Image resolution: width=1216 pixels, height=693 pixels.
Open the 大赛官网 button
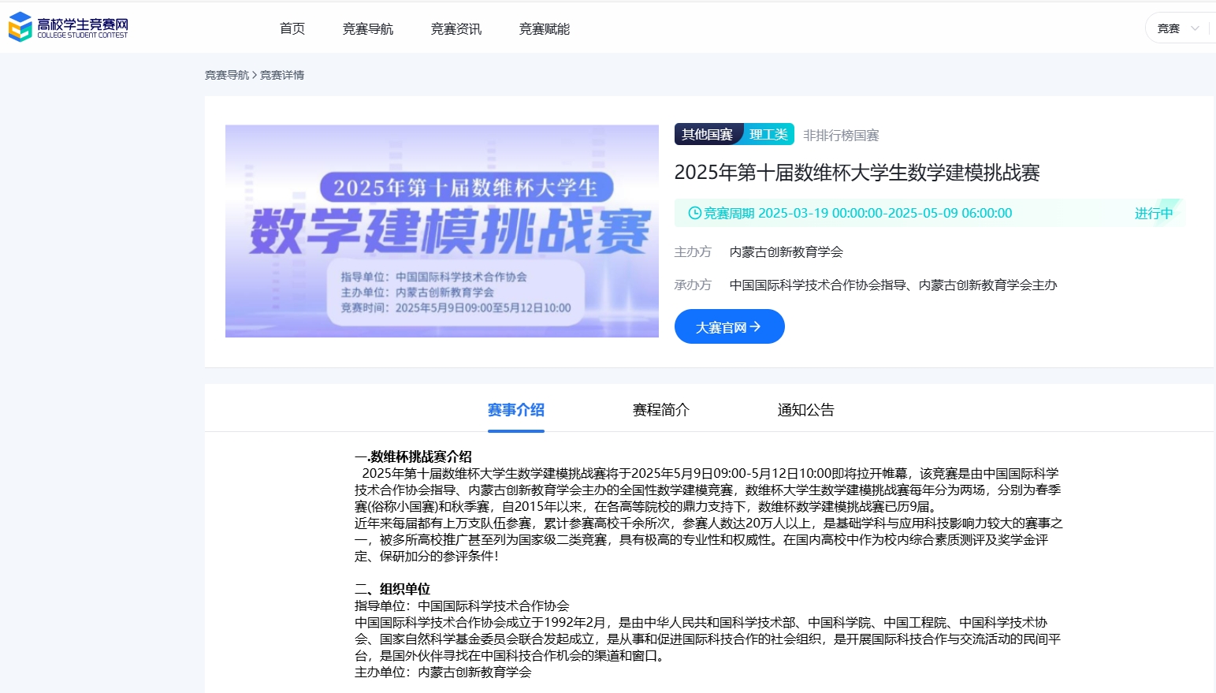(x=730, y=326)
